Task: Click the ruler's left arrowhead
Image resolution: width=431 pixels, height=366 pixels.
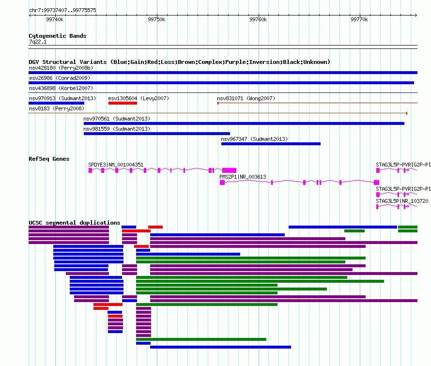Action: point(30,15)
